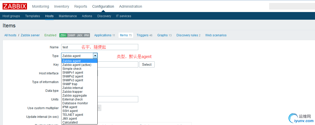
Task: Follow the Zabbix server breadcrumb link
Action: click(30, 35)
